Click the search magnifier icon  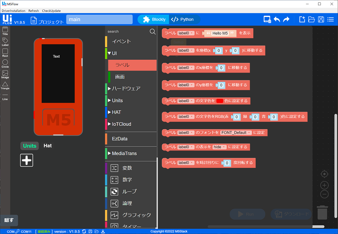(x=153, y=31)
